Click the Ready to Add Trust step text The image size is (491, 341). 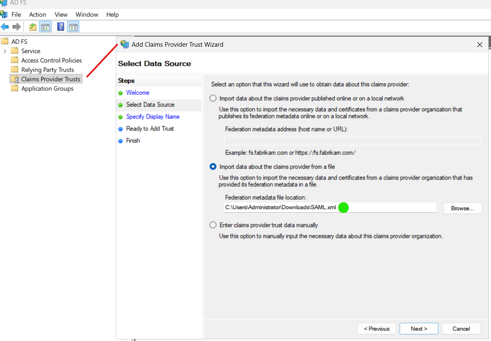pyautogui.click(x=150, y=129)
